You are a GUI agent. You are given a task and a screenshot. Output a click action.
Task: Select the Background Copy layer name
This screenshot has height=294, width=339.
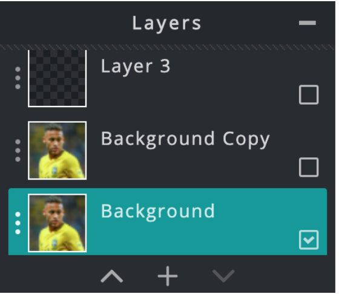(x=185, y=139)
